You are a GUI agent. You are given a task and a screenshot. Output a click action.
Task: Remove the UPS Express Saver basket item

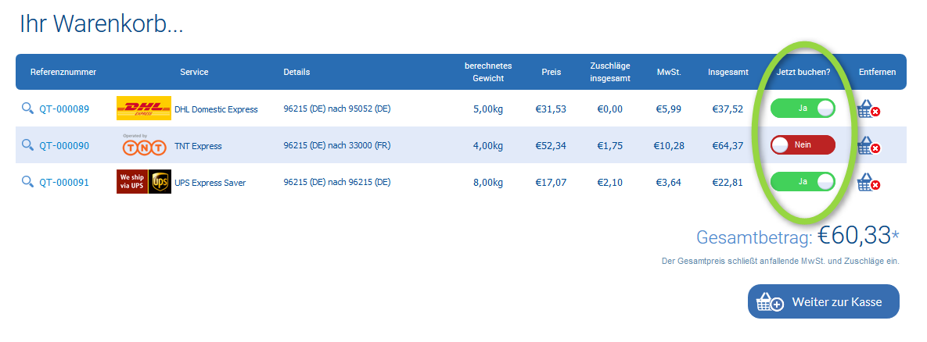(868, 182)
